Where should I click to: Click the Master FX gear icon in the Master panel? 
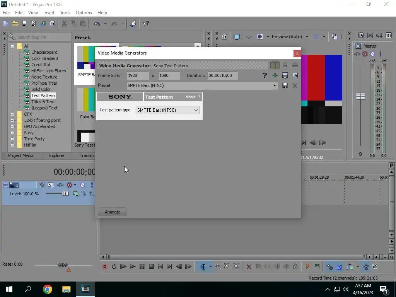coord(365,54)
